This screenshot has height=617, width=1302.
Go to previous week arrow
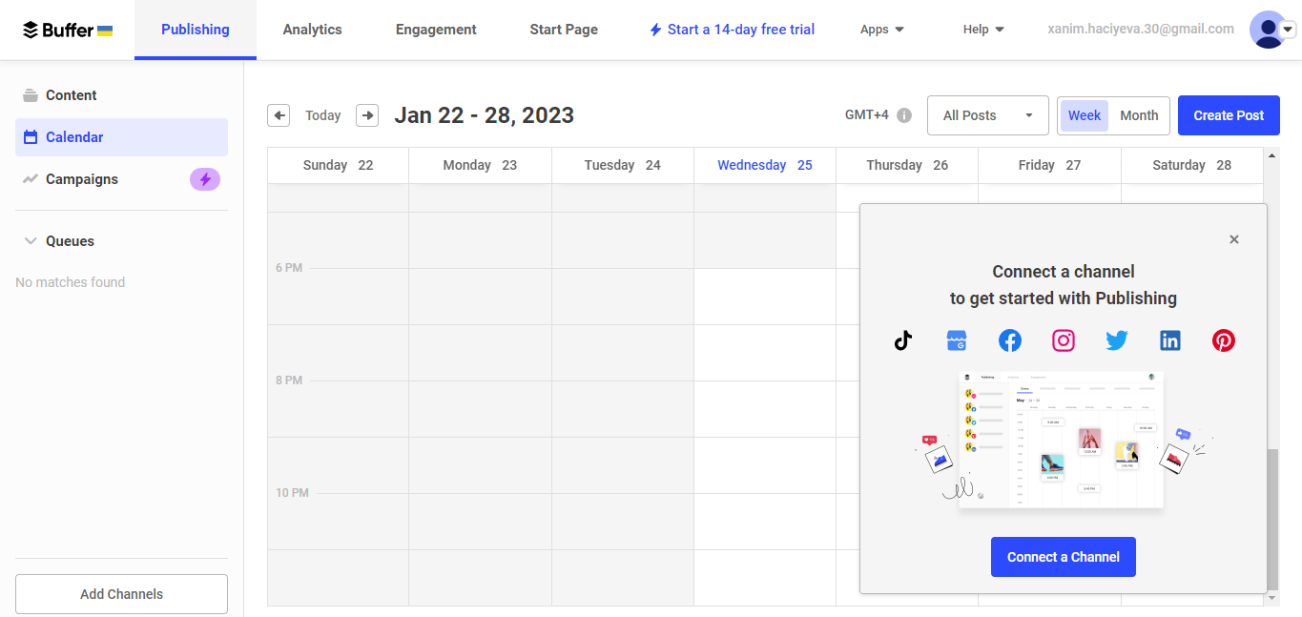(279, 115)
